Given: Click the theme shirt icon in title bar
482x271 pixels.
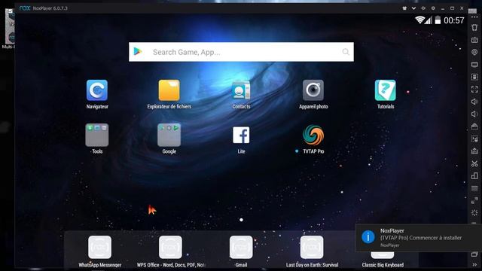Looking at the screenshot, I should click(x=404, y=8).
